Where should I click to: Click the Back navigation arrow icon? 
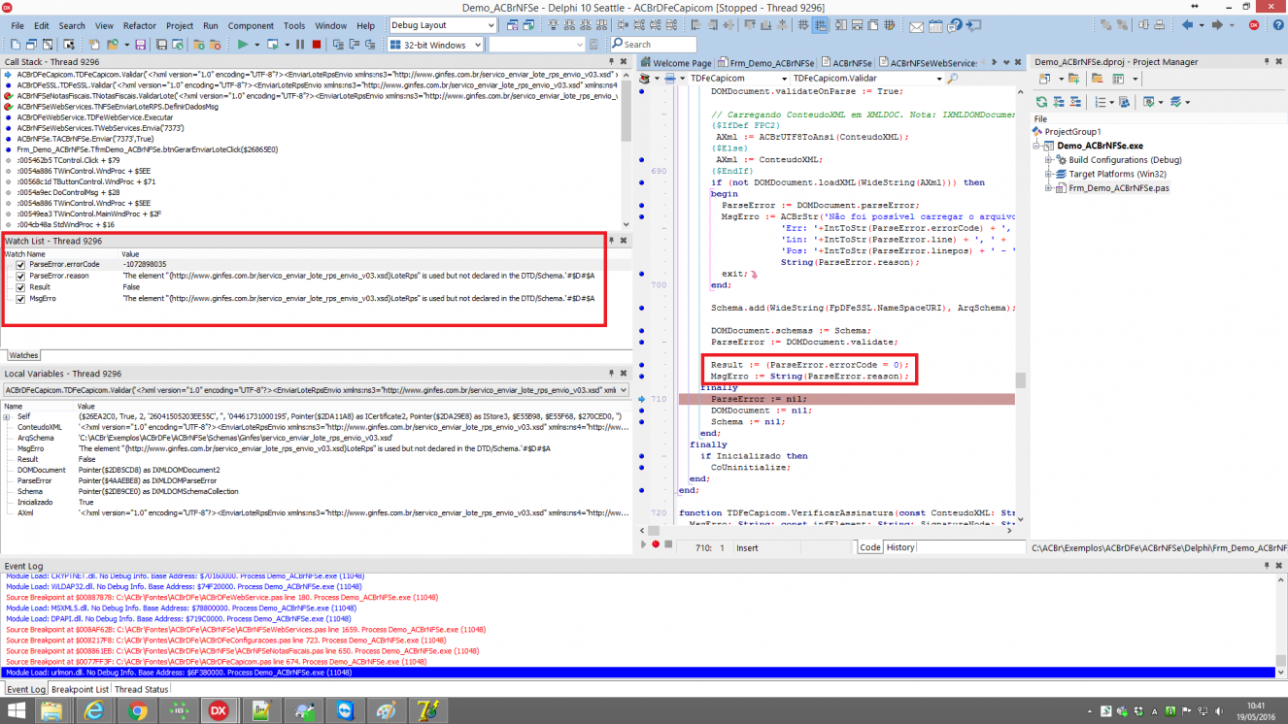click(x=1188, y=25)
